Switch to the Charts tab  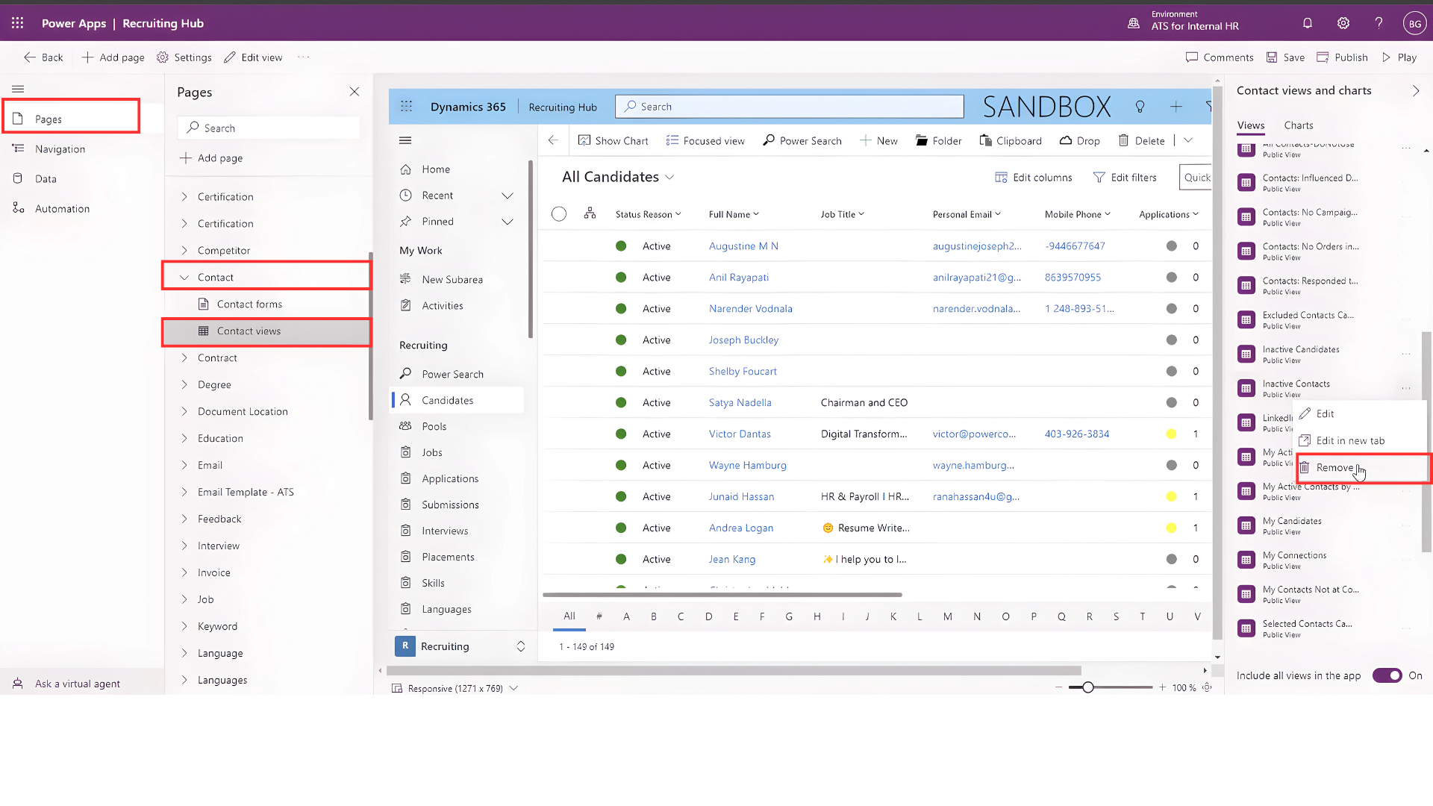point(1299,125)
